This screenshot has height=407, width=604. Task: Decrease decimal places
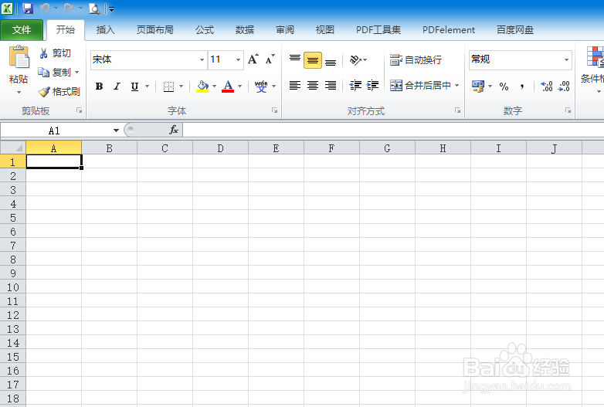pos(564,86)
